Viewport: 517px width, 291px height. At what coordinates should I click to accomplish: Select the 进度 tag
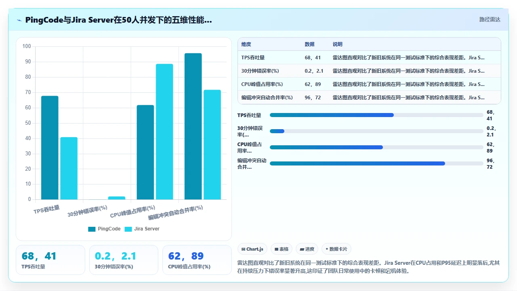click(x=307, y=249)
